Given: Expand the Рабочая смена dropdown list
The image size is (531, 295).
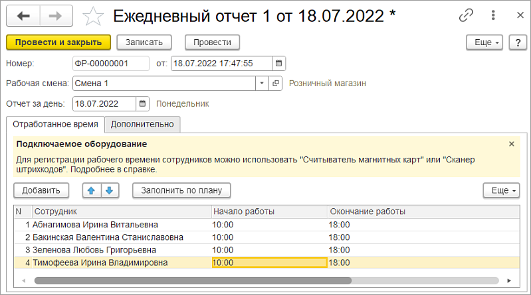Looking at the screenshot, I should coord(262,83).
